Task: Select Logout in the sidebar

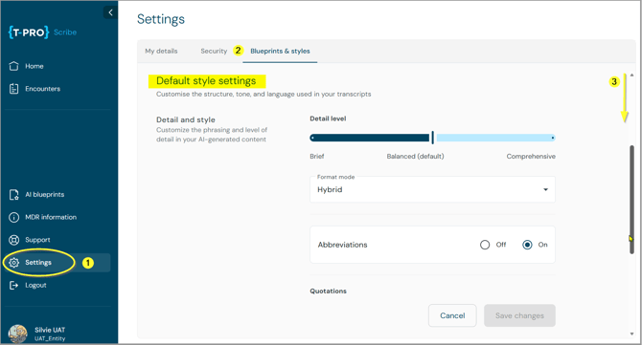Action: click(35, 285)
